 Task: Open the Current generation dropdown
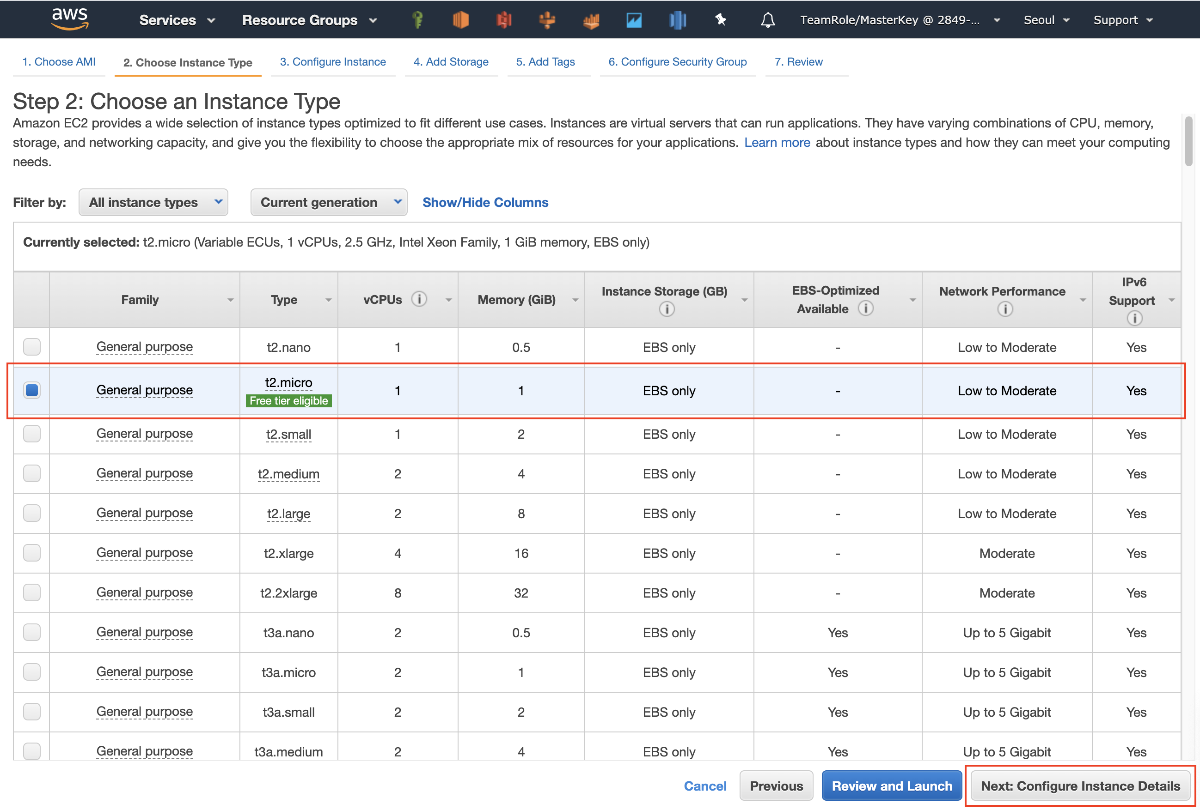(x=329, y=202)
